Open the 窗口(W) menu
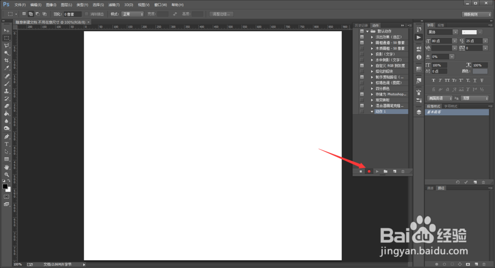Viewport: 495px width, 268px height. coord(161,5)
